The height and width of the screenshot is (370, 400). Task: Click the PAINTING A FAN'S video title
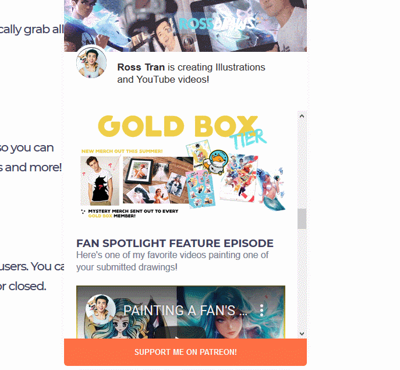(x=185, y=311)
